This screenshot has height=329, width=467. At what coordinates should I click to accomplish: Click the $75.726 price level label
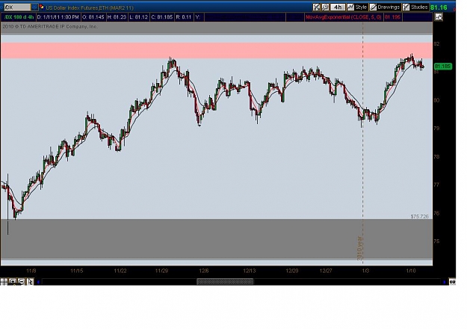click(x=420, y=216)
